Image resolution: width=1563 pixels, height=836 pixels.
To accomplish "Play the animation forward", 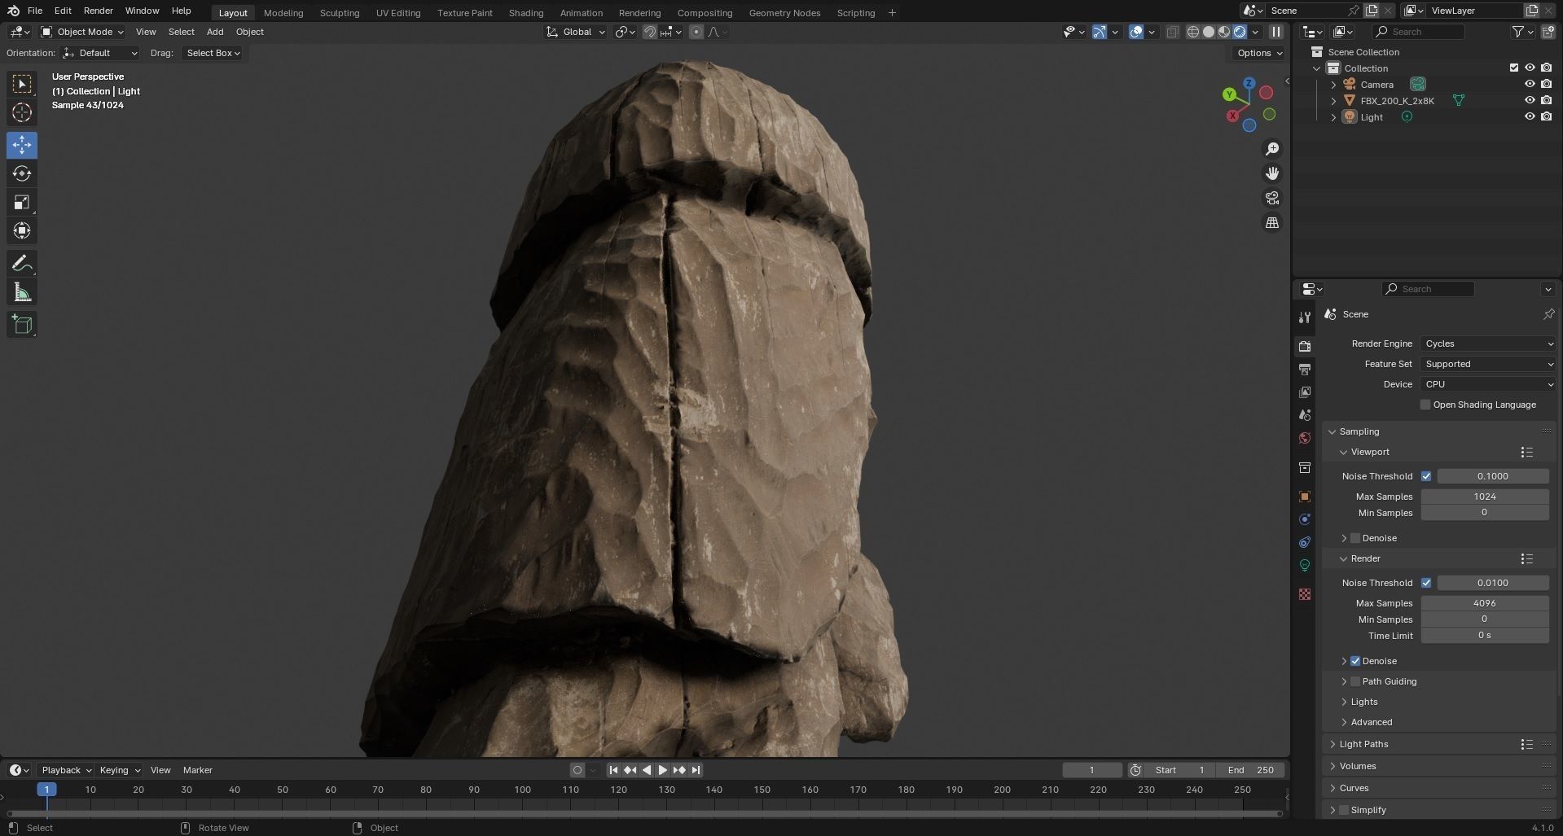I will (662, 770).
